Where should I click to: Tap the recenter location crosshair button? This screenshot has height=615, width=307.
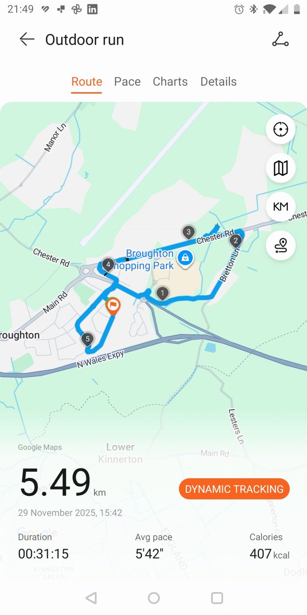[281, 129]
